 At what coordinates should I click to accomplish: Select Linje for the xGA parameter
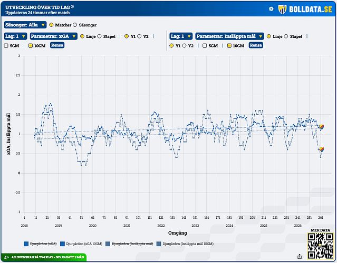pos(82,36)
